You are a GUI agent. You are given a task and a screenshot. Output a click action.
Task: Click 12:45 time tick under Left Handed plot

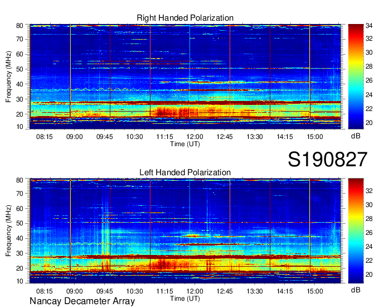pos(225,291)
